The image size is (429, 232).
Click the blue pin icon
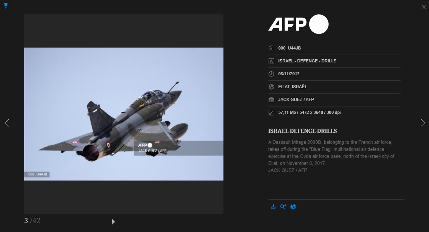tap(6, 6)
